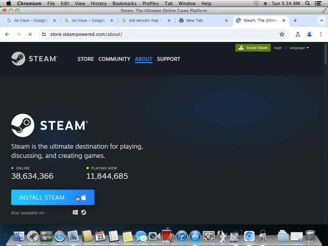Open Finder from the dock

point(19,236)
